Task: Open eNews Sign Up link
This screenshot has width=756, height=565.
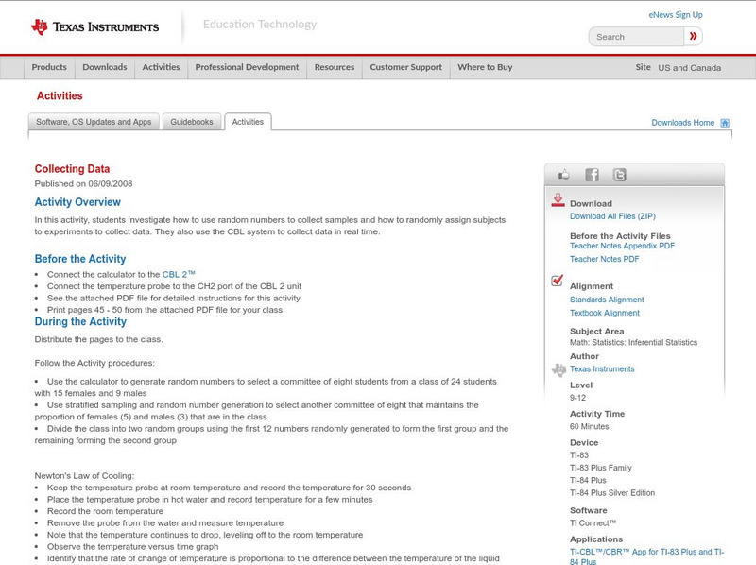Action: 676,15
